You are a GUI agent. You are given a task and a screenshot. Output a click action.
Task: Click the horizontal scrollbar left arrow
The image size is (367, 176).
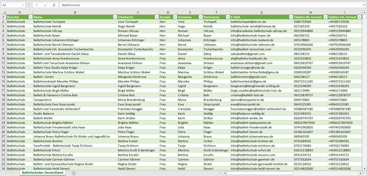pos(225,173)
